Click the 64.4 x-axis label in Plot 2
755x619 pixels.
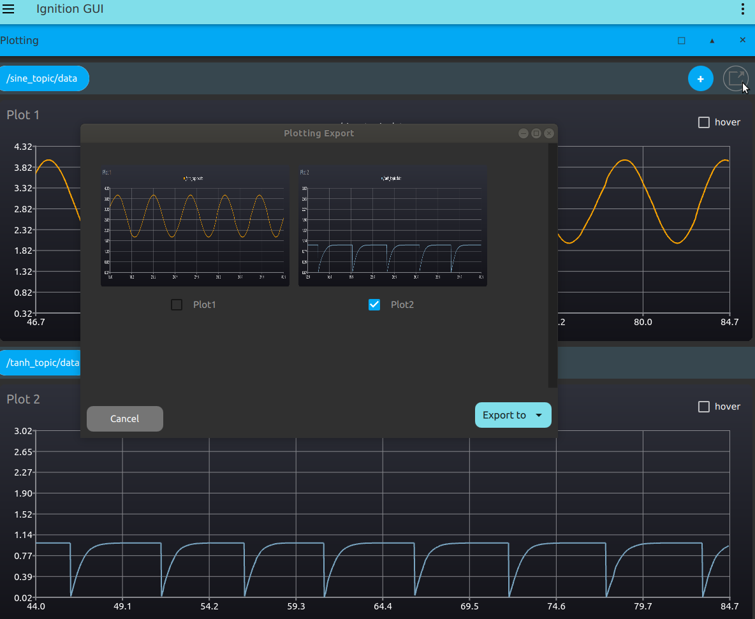[x=383, y=606]
